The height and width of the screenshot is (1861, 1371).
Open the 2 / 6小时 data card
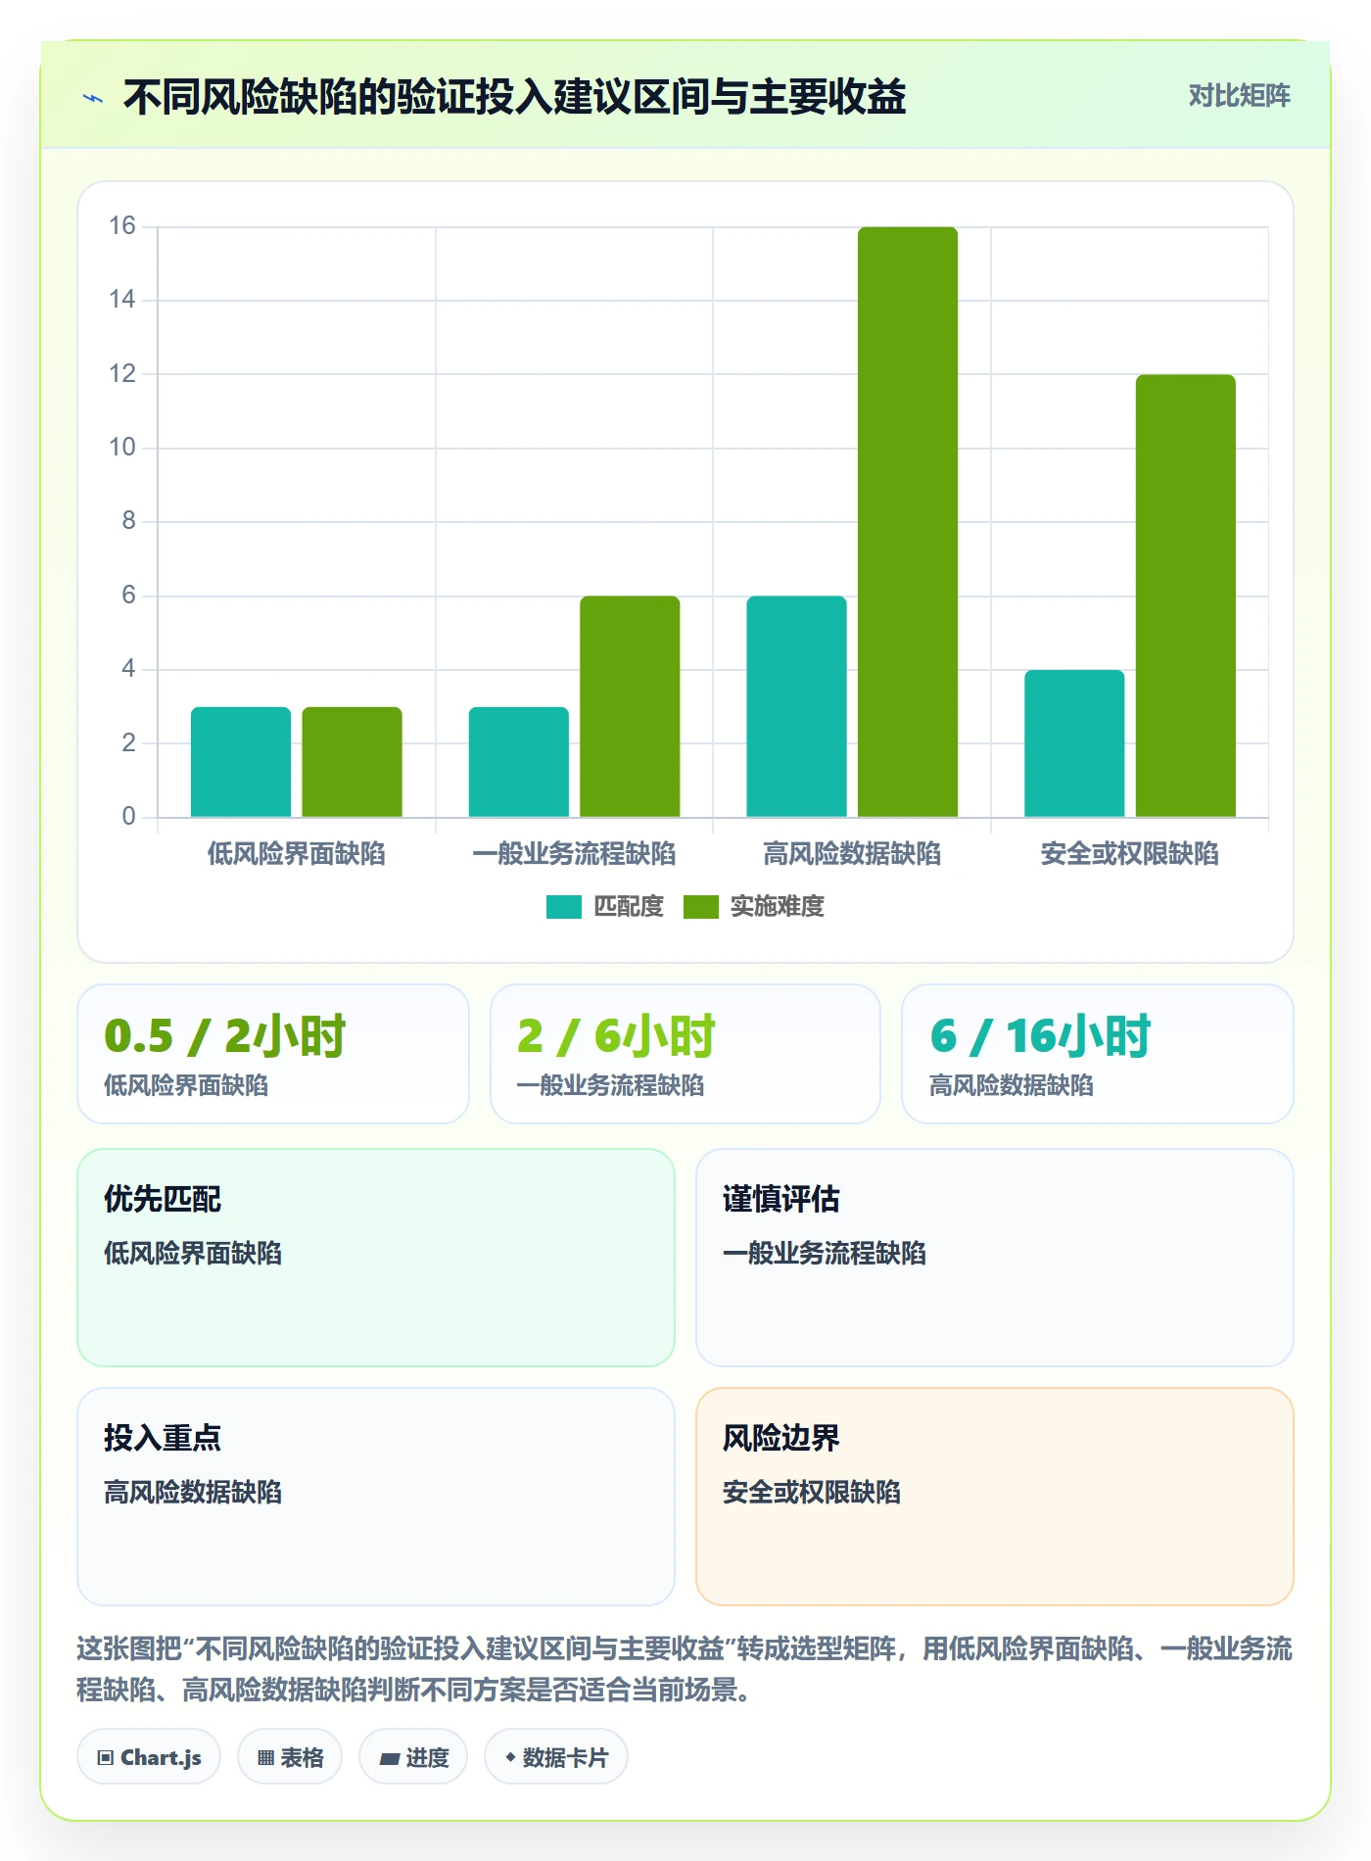pos(685,1054)
